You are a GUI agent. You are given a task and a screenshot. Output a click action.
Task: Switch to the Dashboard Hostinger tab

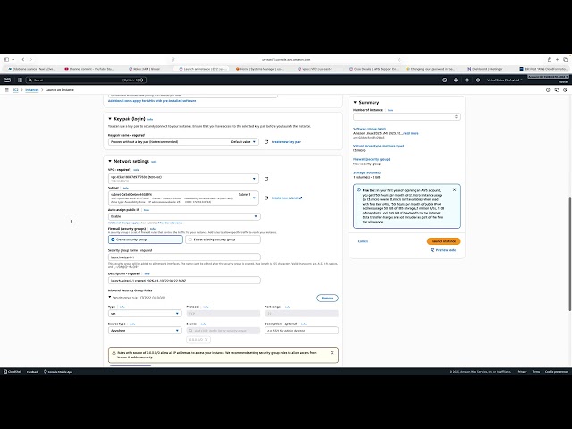coord(485,69)
